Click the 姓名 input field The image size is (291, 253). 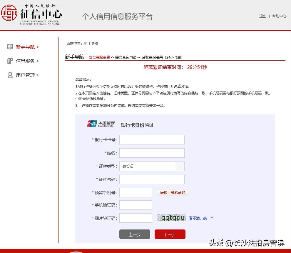click(152, 153)
